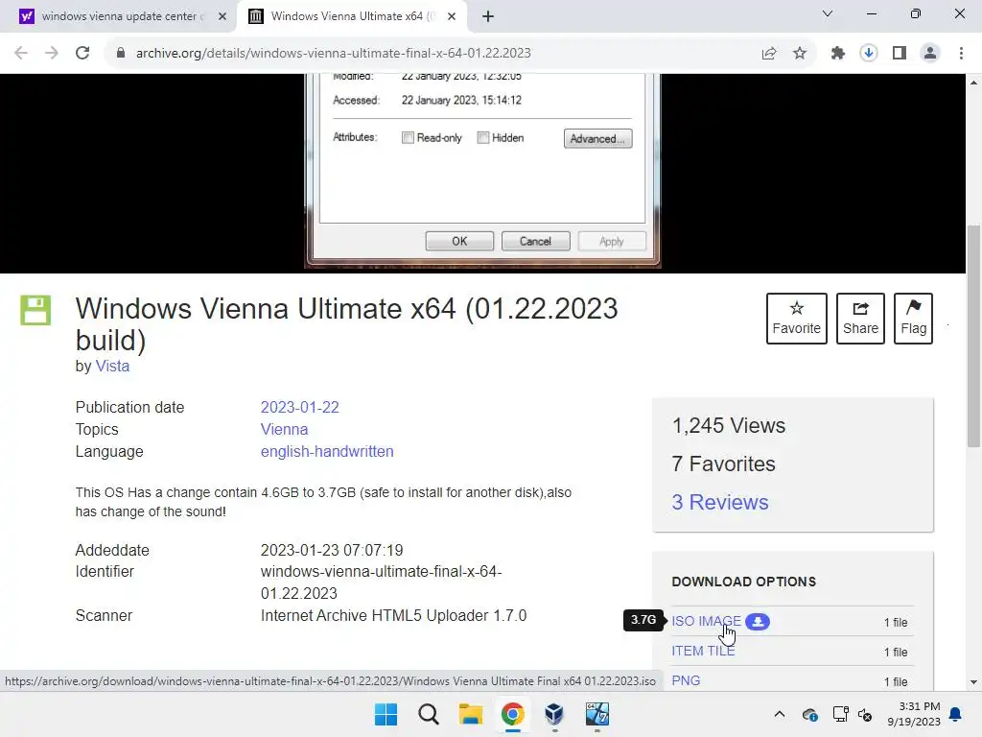Screen dimensions: 982x737
Task: Open VirtualBox from taskbar
Action: [555, 714]
